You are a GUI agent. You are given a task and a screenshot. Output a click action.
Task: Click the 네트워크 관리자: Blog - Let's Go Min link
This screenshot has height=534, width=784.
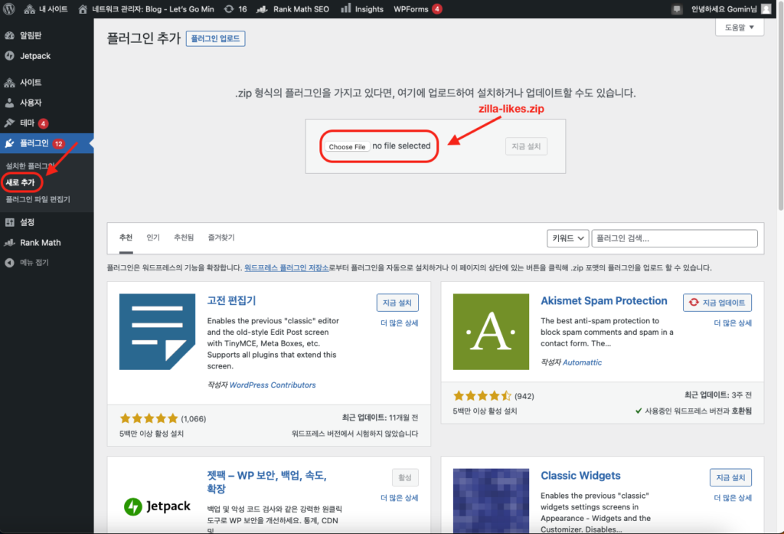[153, 9]
